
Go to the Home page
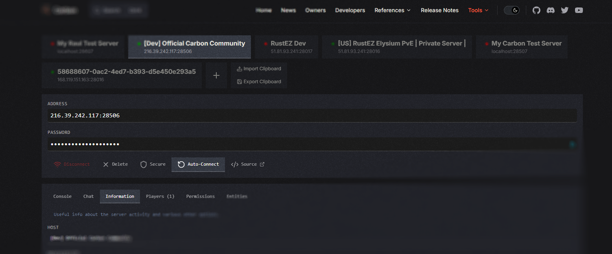coord(264,10)
